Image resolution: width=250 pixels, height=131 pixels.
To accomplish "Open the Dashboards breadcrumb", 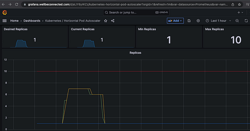I will [32, 21].
